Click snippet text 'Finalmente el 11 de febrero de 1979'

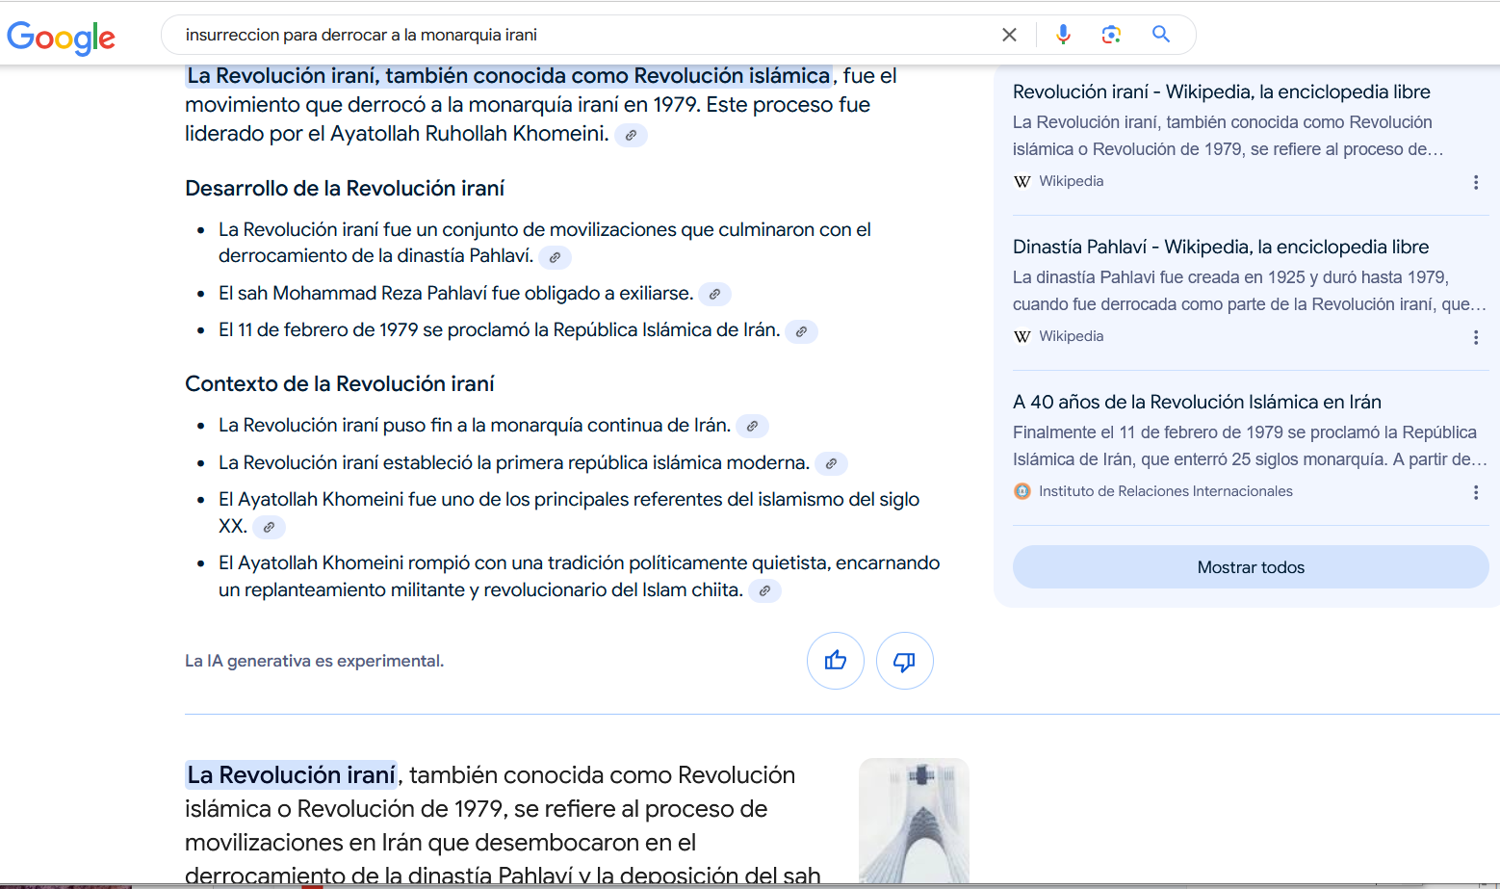click(1250, 446)
